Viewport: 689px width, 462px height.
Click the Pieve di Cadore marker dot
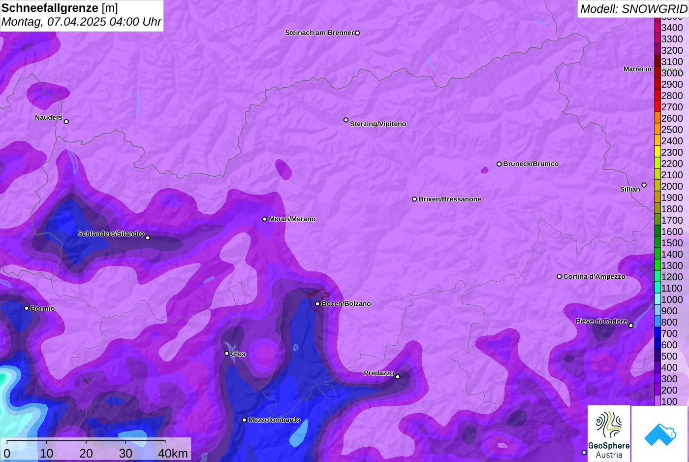(x=631, y=326)
